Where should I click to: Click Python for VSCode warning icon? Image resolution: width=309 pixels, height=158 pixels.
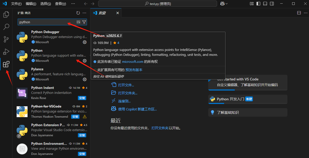(85, 117)
